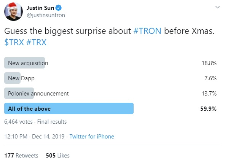Open the @justinsuntron handle

pyautogui.click(x=46, y=15)
